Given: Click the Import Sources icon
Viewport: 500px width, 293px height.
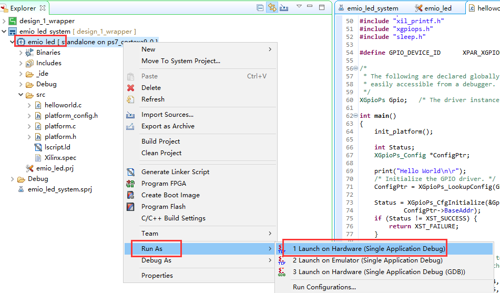Looking at the screenshot, I should [x=130, y=115].
